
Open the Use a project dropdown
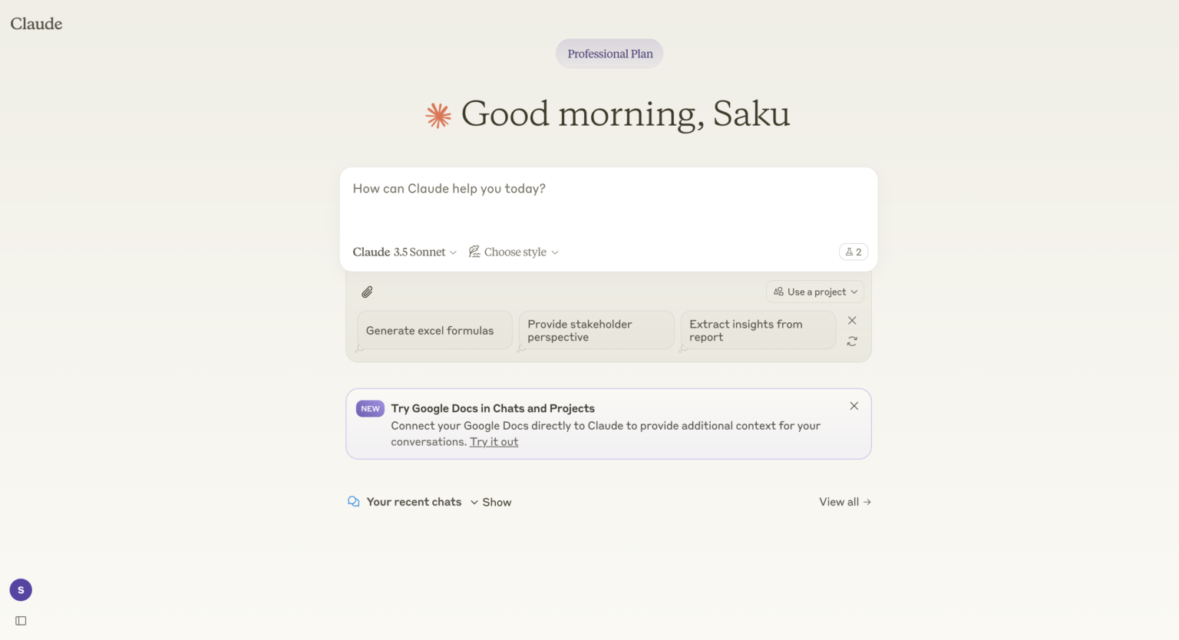[x=815, y=292]
